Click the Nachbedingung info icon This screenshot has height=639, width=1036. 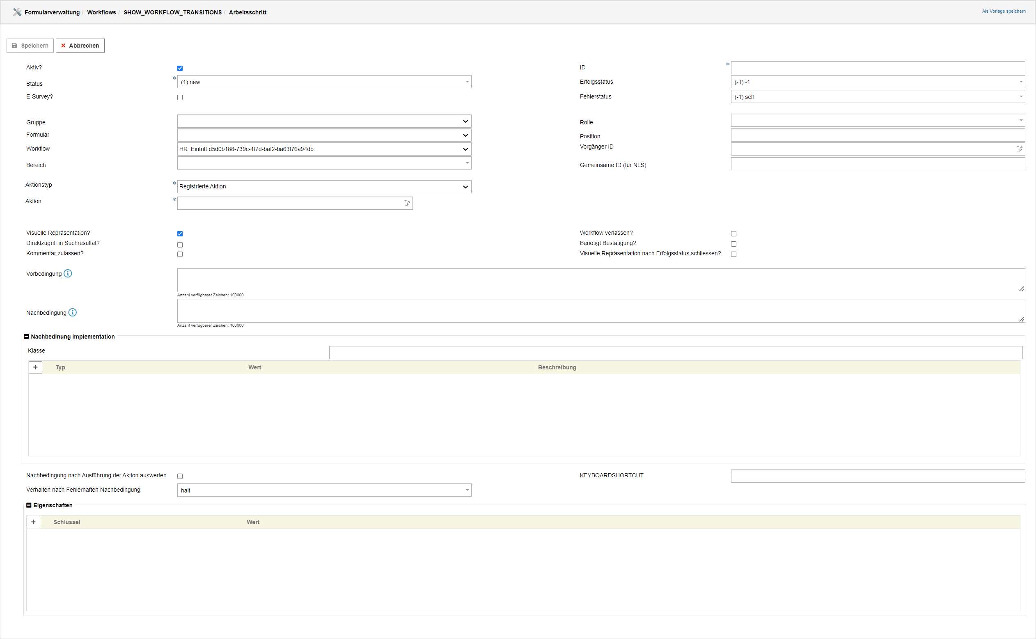(73, 312)
